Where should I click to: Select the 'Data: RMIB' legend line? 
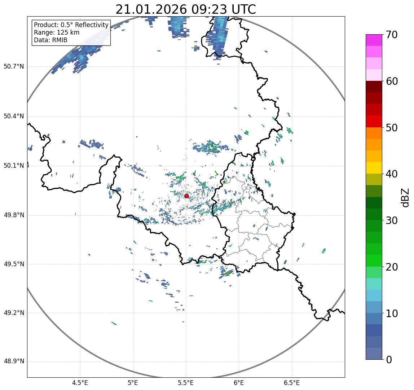coord(51,40)
